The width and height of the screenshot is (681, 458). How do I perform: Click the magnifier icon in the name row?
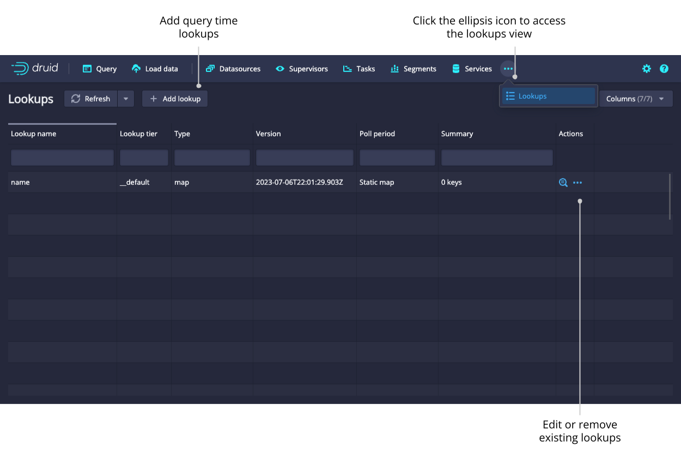click(563, 183)
